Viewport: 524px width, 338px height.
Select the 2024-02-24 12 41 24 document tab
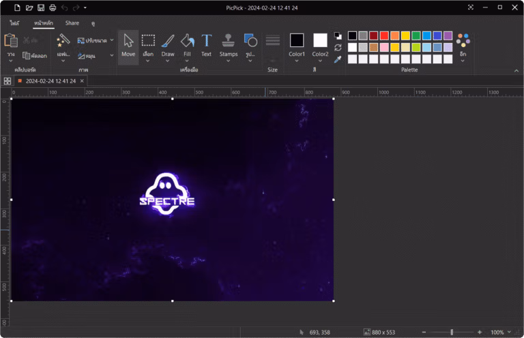(50, 80)
